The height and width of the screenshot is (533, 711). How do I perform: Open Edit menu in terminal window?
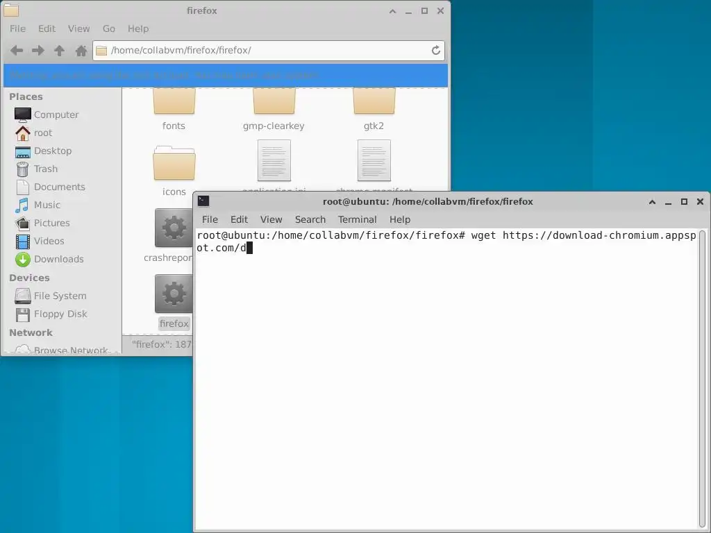[239, 219]
